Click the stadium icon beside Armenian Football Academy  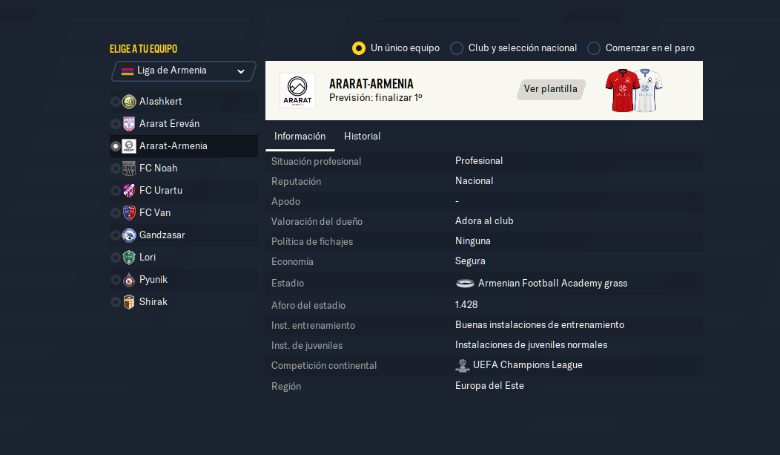click(x=465, y=283)
